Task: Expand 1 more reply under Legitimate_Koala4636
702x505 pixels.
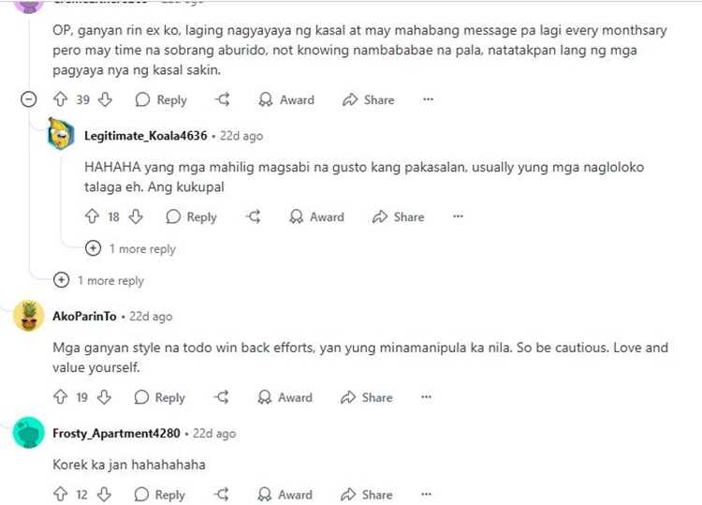Action: click(131, 248)
